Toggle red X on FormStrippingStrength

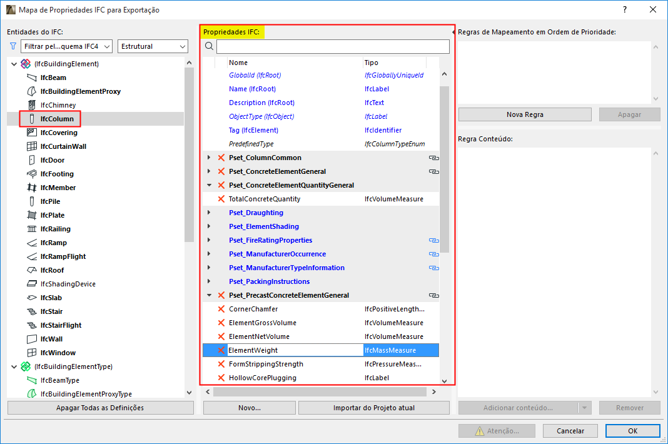[x=221, y=364]
